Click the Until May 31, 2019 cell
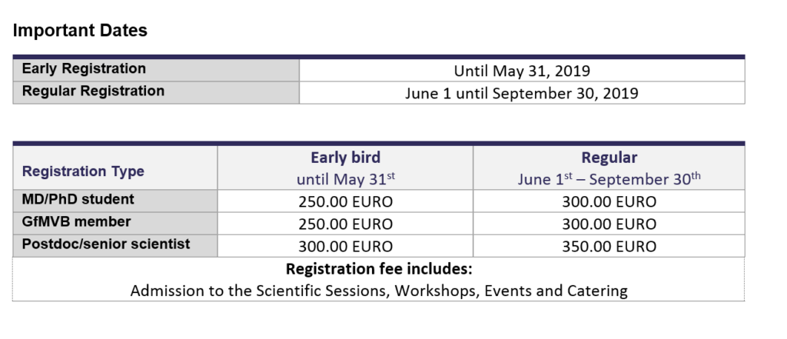The width and height of the screenshot is (787, 339). tap(522, 71)
